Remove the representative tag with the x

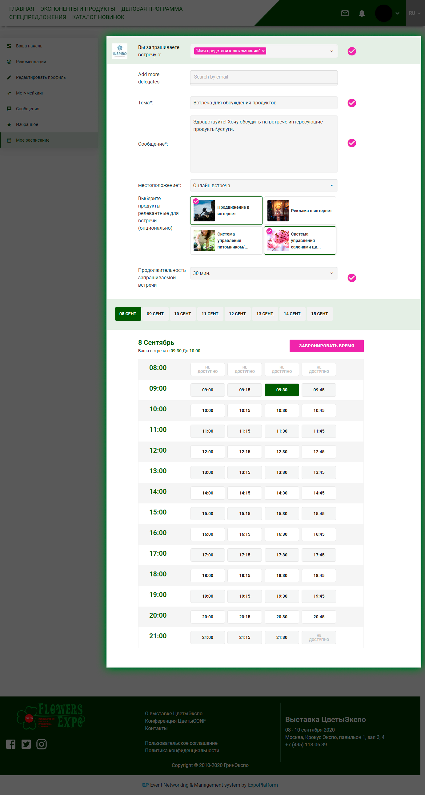263,51
